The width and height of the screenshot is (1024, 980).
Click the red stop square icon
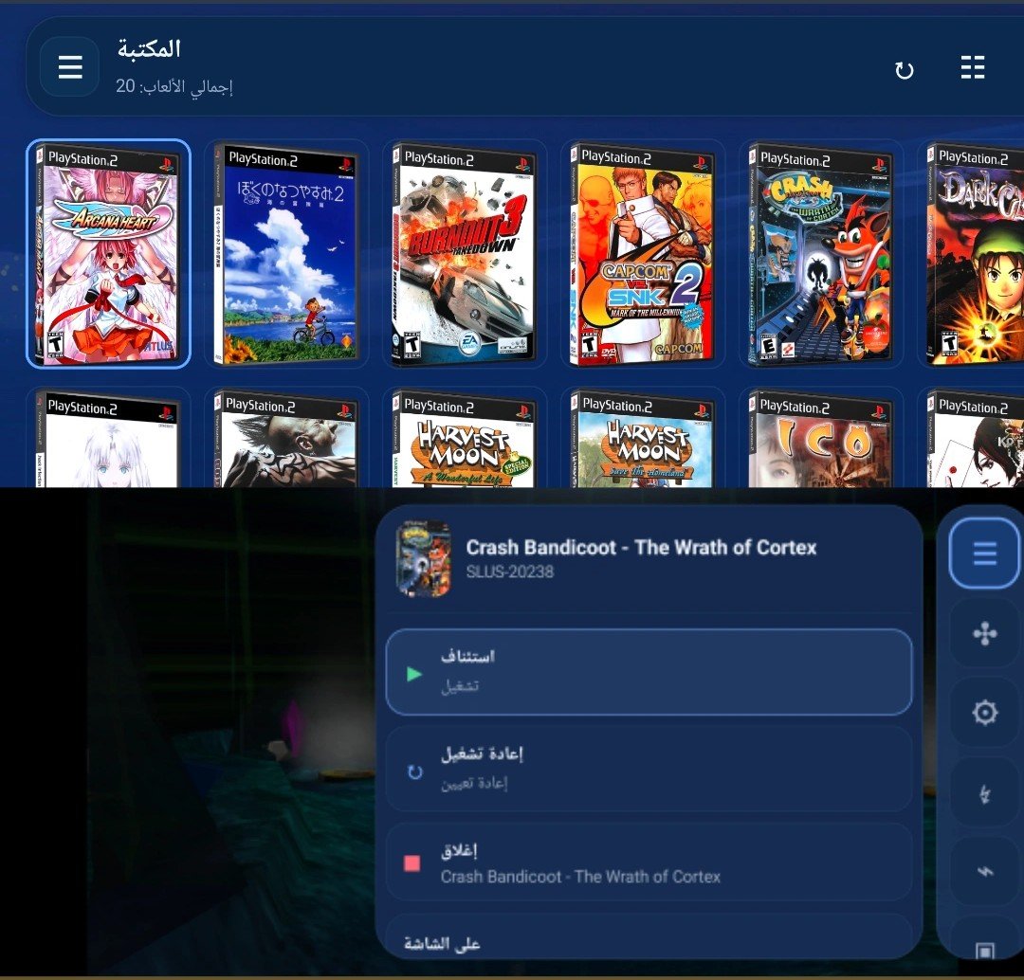412,863
